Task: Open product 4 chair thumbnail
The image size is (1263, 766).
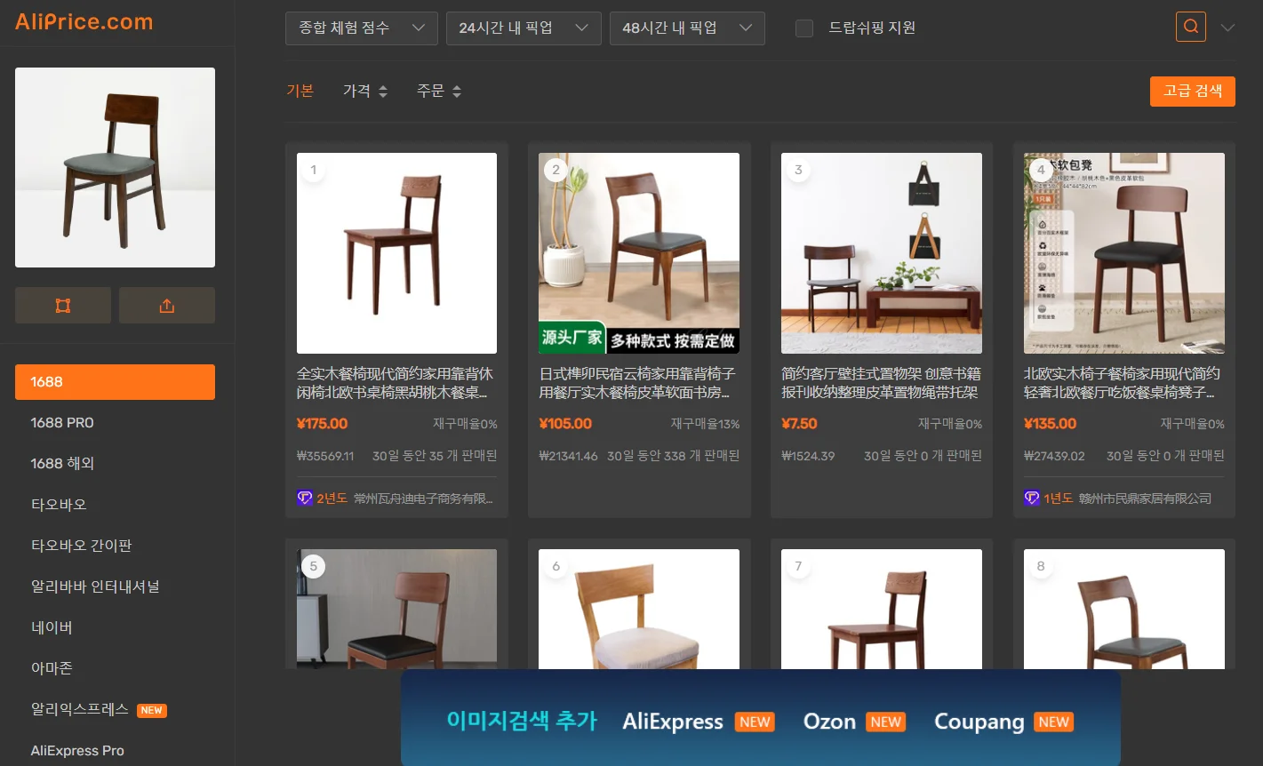Action: point(1124,253)
